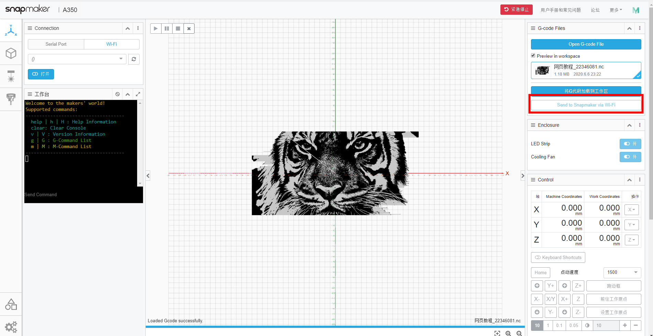
Task: Click 将G代码加载到工作区 button
Action: pos(586,90)
